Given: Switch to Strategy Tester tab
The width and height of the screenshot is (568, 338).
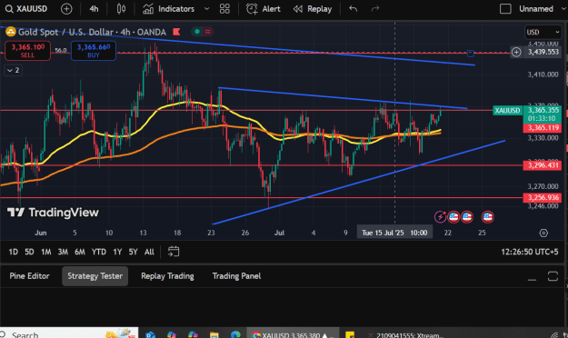Looking at the screenshot, I should pos(95,276).
